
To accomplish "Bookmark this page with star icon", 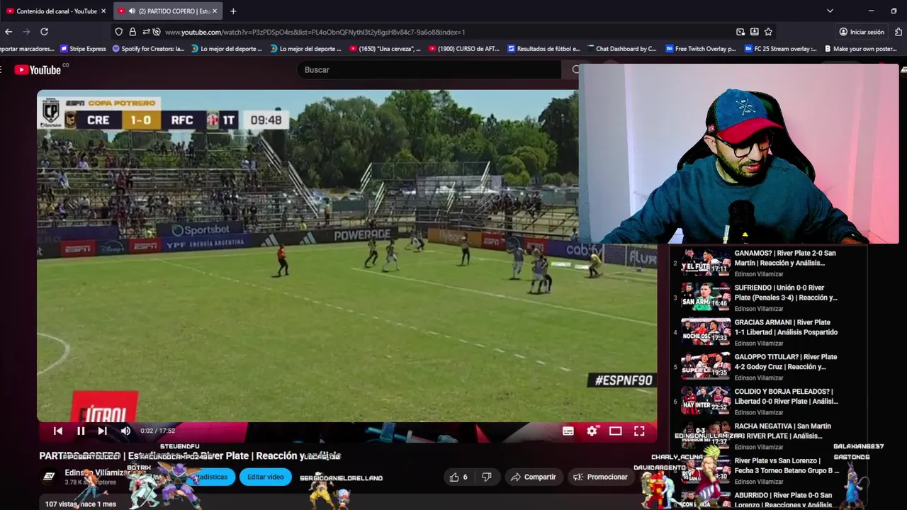I will (x=768, y=32).
